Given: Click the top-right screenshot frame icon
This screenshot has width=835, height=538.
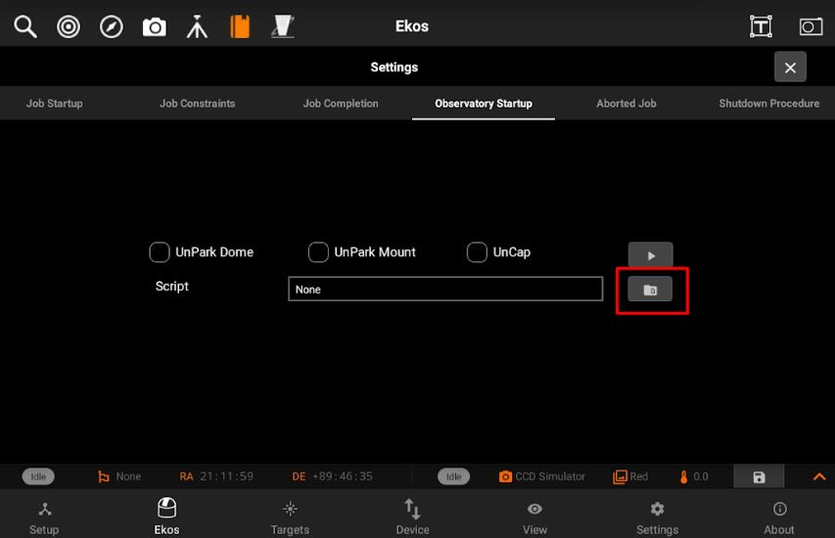Looking at the screenshot, I should (811, 26).
